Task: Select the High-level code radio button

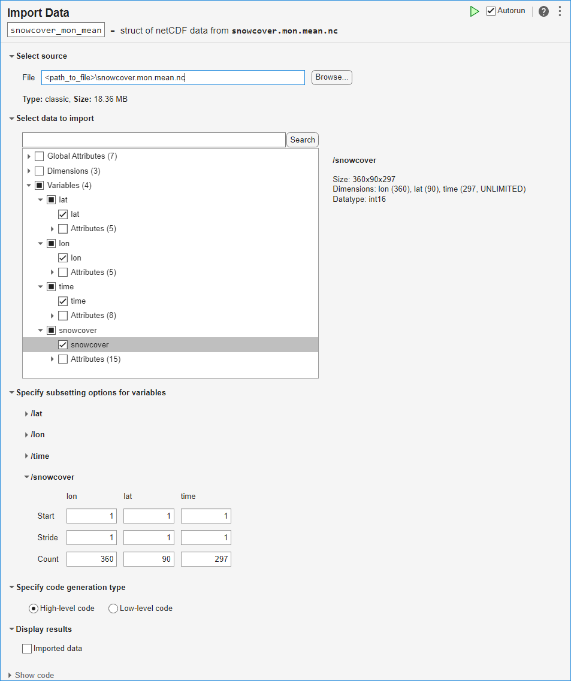Action: 34,609
